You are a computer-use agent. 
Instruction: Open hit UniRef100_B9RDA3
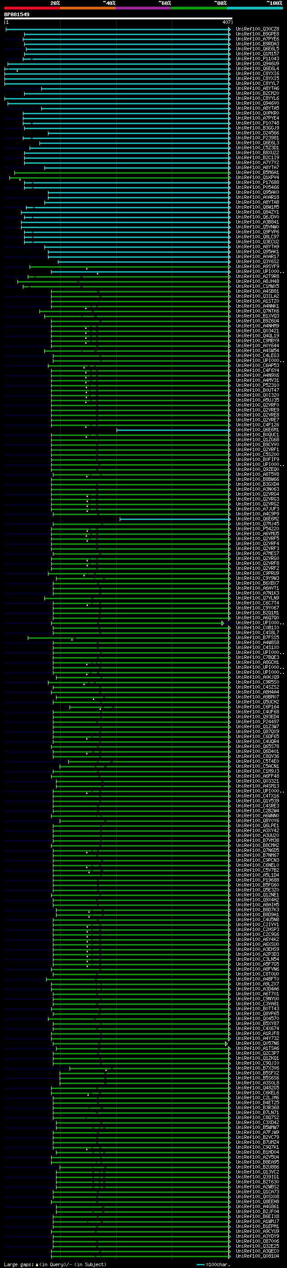(257, 44)
